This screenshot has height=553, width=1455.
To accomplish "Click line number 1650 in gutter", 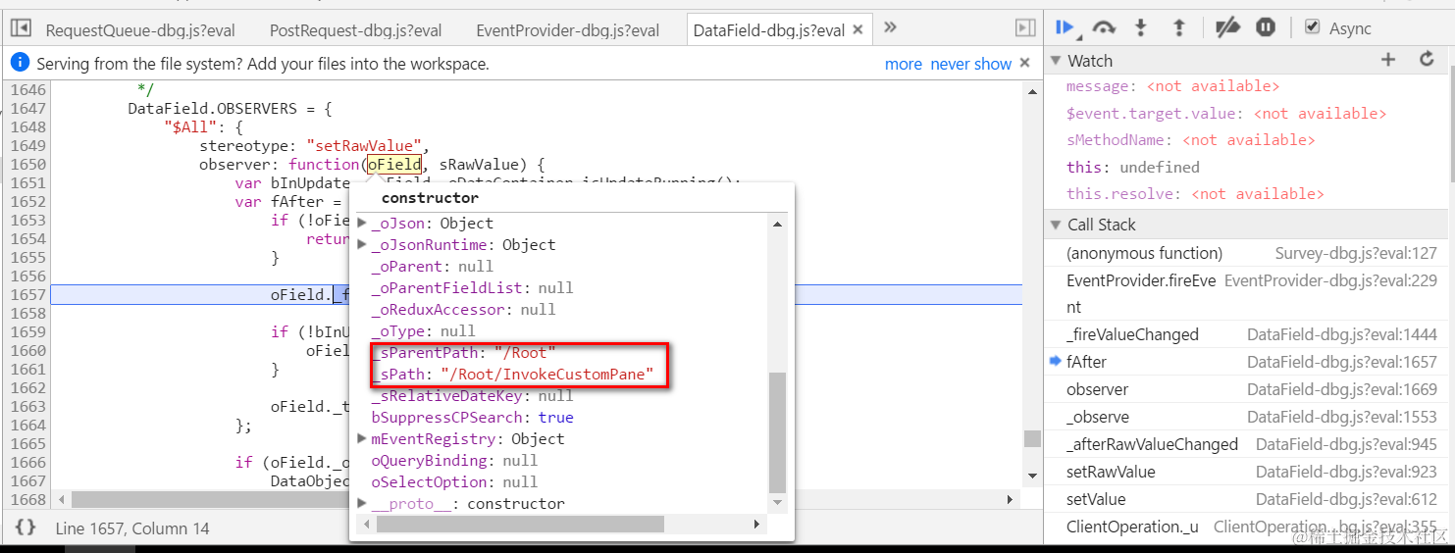I will coord(28,164).
